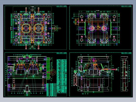Click the narrow vertical detail view at far right
Image resolution: width=136 pixels, height=102 pixels.
pyautogui.click(x=124, y=74)
